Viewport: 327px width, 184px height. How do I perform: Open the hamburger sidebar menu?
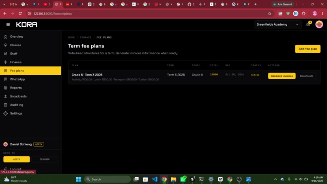pos(8,25)
